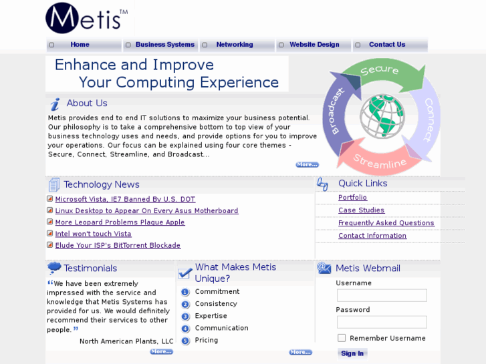The image size is (486, 364).
Task: Focus the webmail Username field
Action: pos(382,295)
